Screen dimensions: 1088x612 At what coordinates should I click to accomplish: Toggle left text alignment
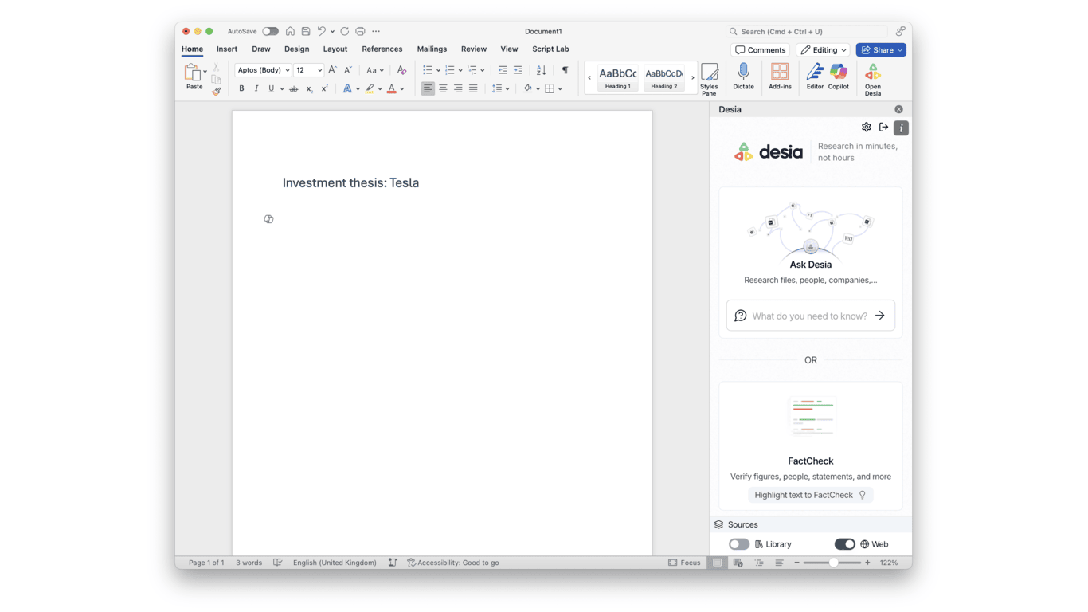428,88
